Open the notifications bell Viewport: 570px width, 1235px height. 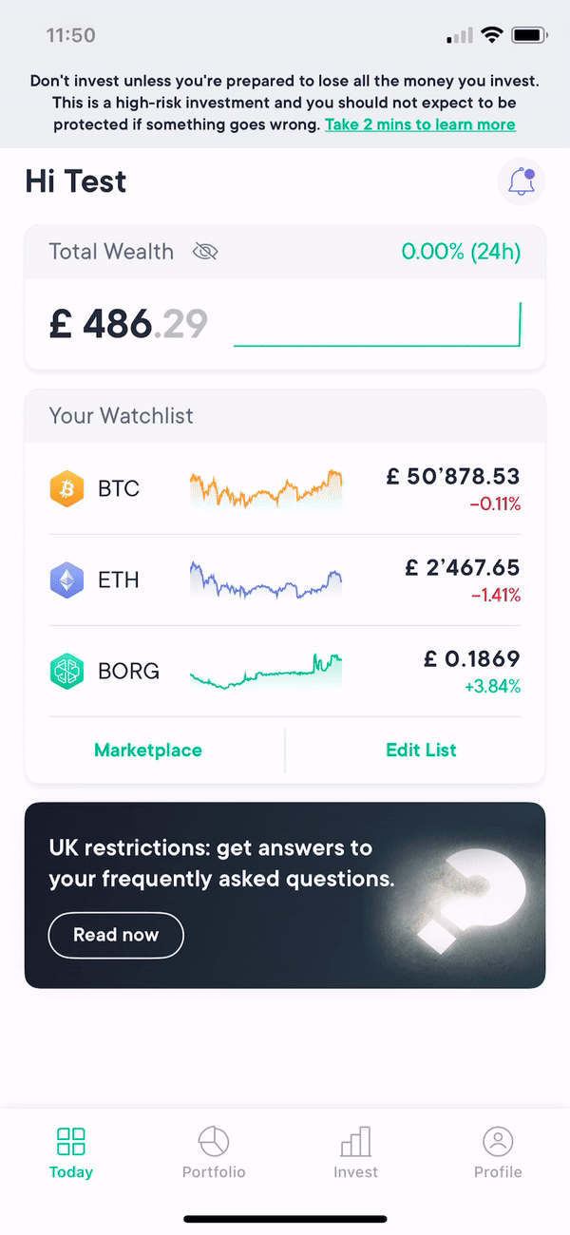coord(521,180)
